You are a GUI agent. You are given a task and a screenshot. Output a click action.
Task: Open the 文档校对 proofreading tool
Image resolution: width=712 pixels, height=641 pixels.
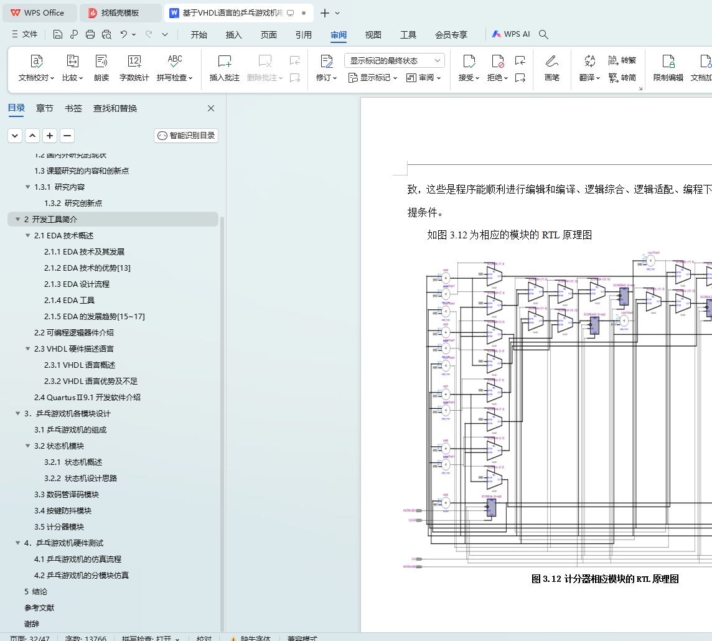point(36,68)
